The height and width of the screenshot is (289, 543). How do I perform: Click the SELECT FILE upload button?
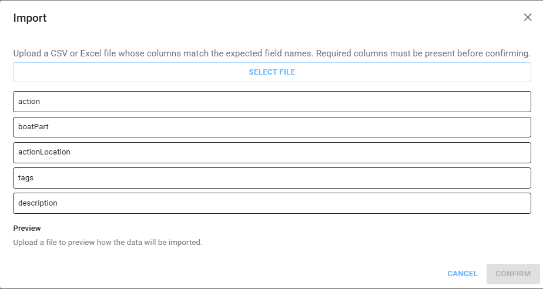click(271, 72)
